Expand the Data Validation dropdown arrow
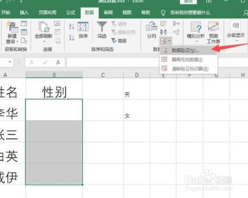The width and height of the screenshot is (248, 198). (169, 41)
